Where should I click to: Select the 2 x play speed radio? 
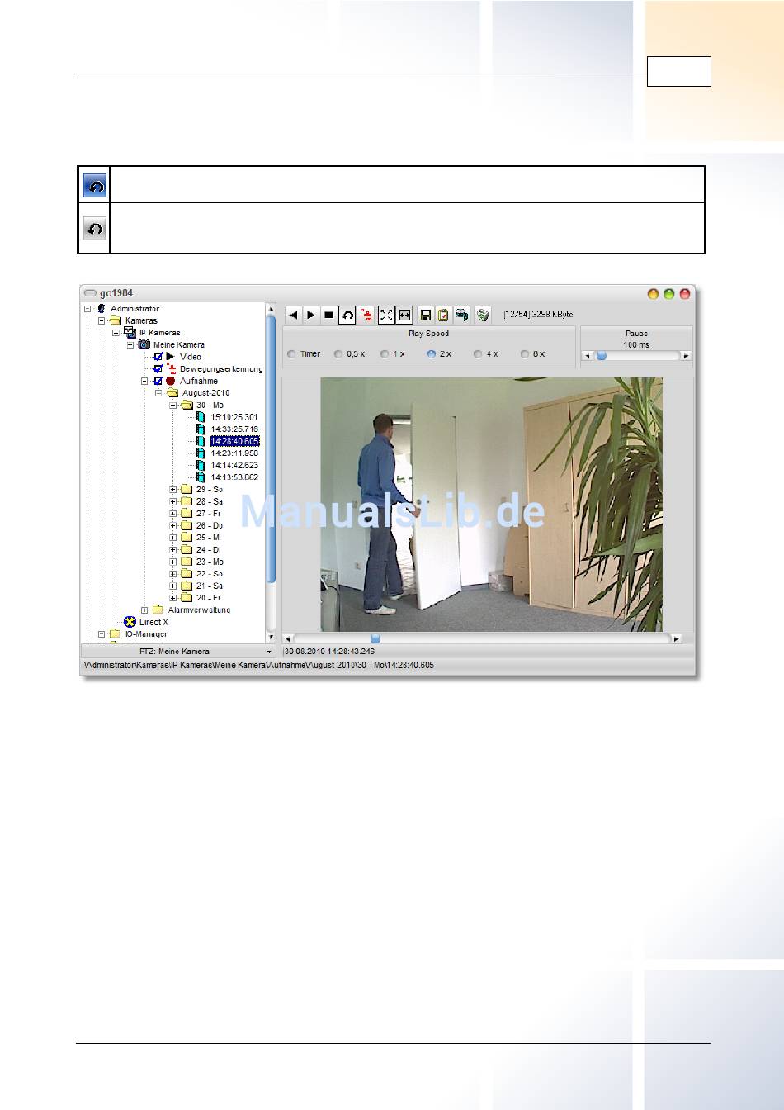click(x=432, y=354)
